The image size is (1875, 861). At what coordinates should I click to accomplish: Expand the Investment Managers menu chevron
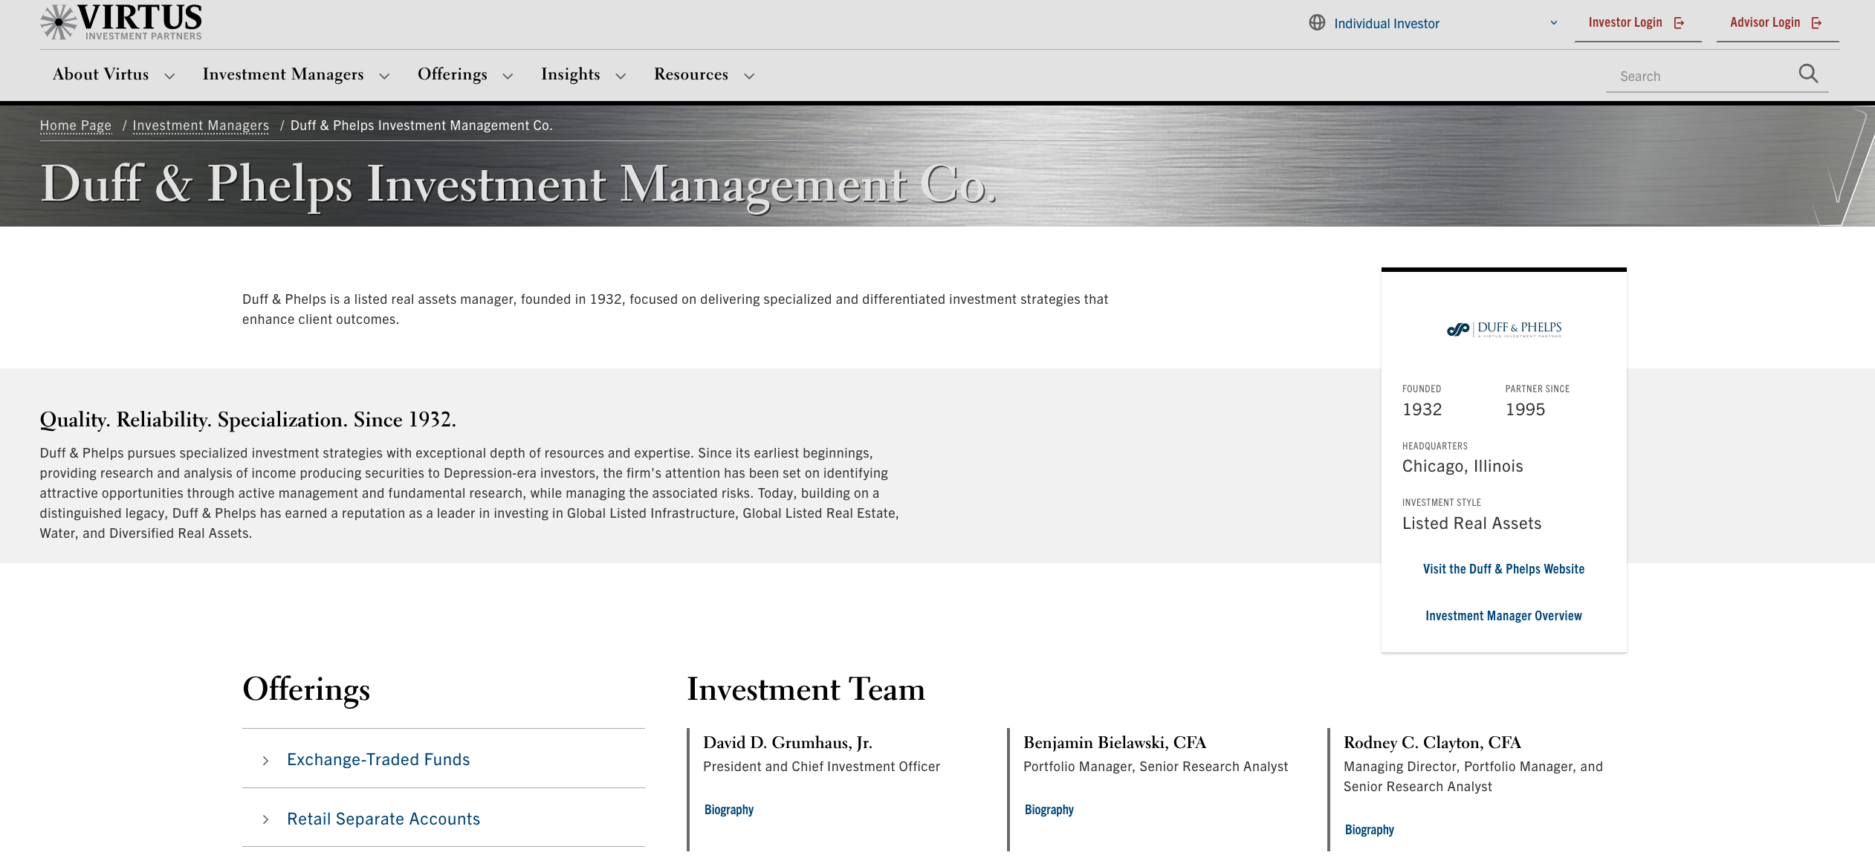tap(384, 76)
